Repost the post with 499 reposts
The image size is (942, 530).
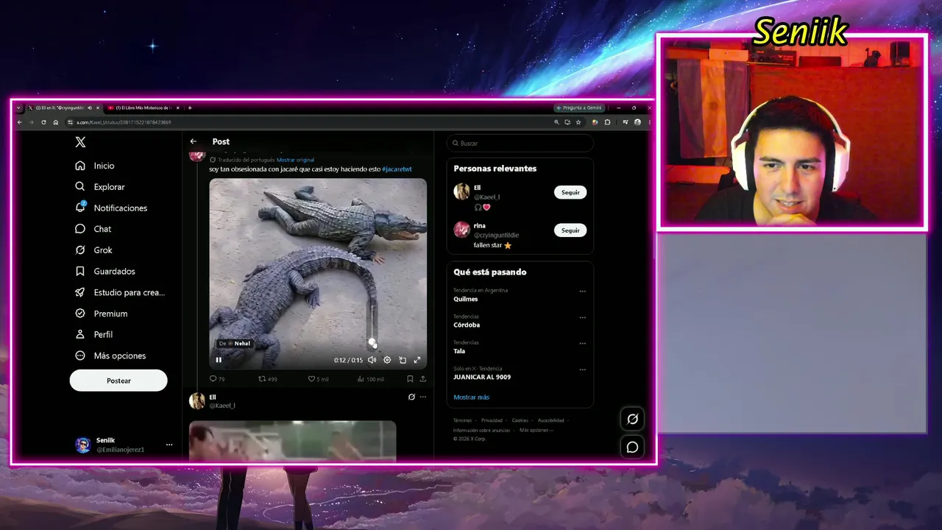pyautogui.click(x=267, y=379)
